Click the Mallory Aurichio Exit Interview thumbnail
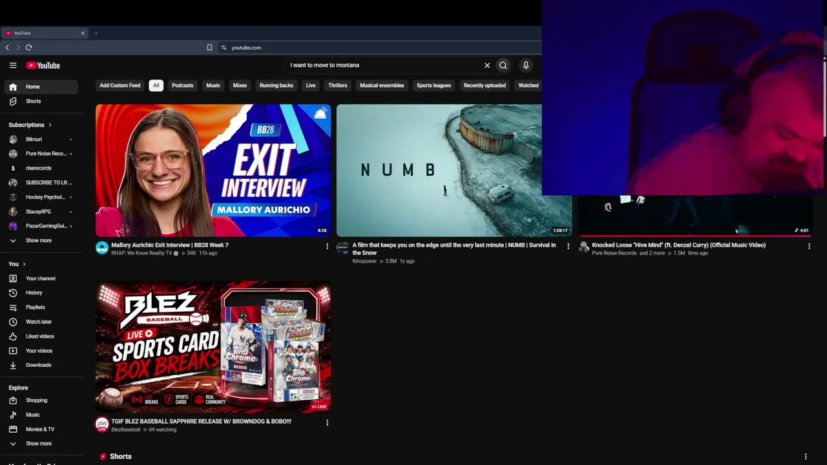 (213, 170)
